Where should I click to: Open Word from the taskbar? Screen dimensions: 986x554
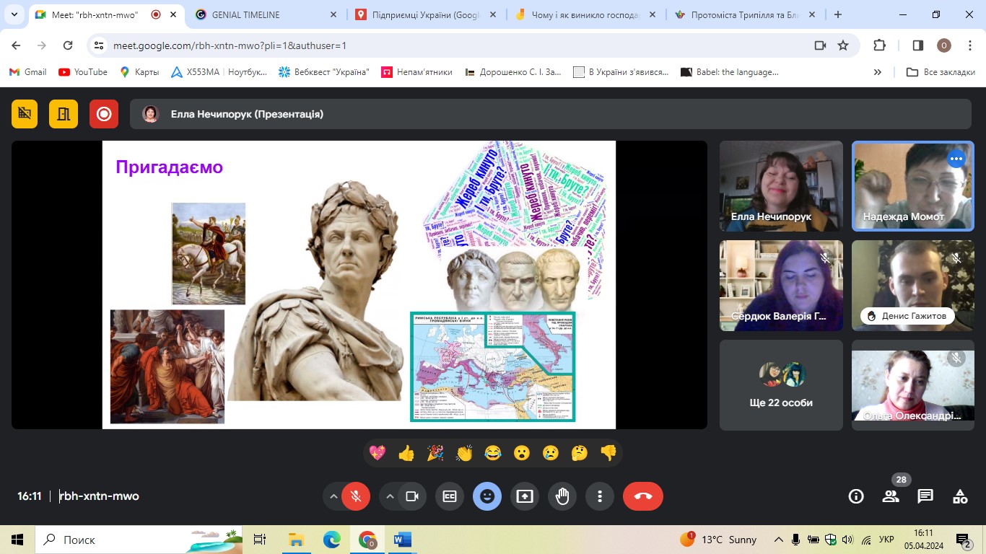[x=403, y=540]
